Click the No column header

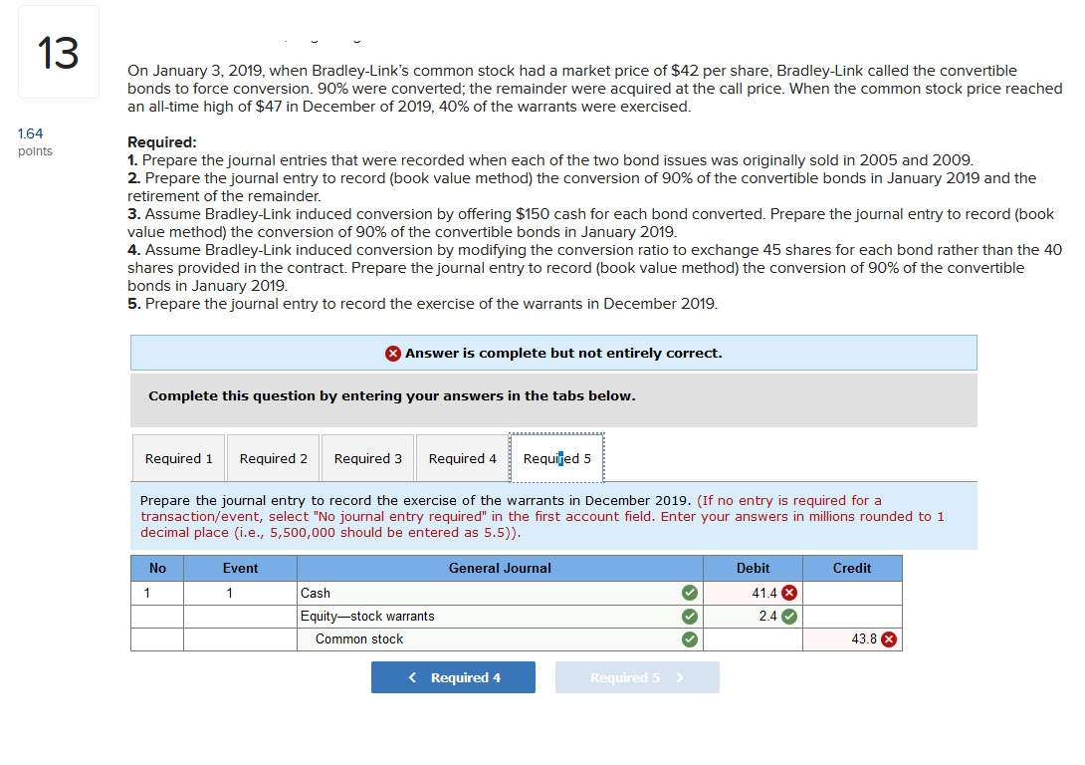click(x=157, y=568)
